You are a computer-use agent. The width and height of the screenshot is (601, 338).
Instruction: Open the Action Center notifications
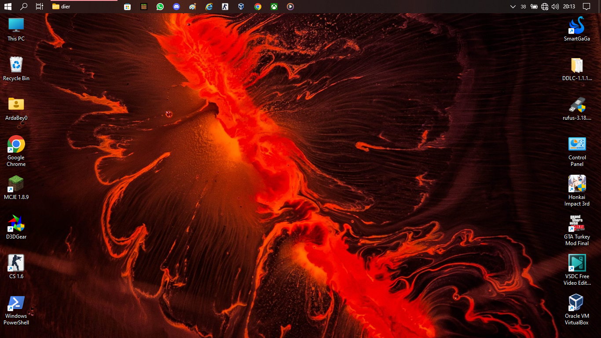[x=586, y=7]
